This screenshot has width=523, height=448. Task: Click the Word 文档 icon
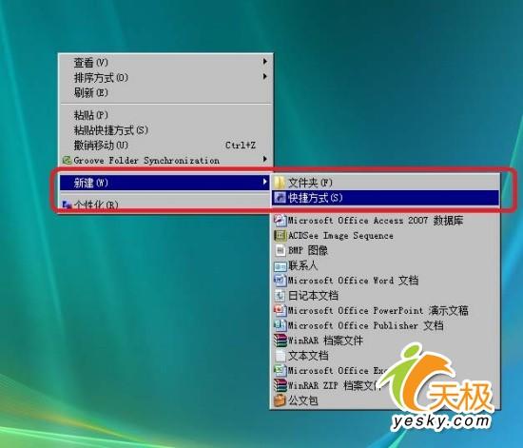pos(280,281)
